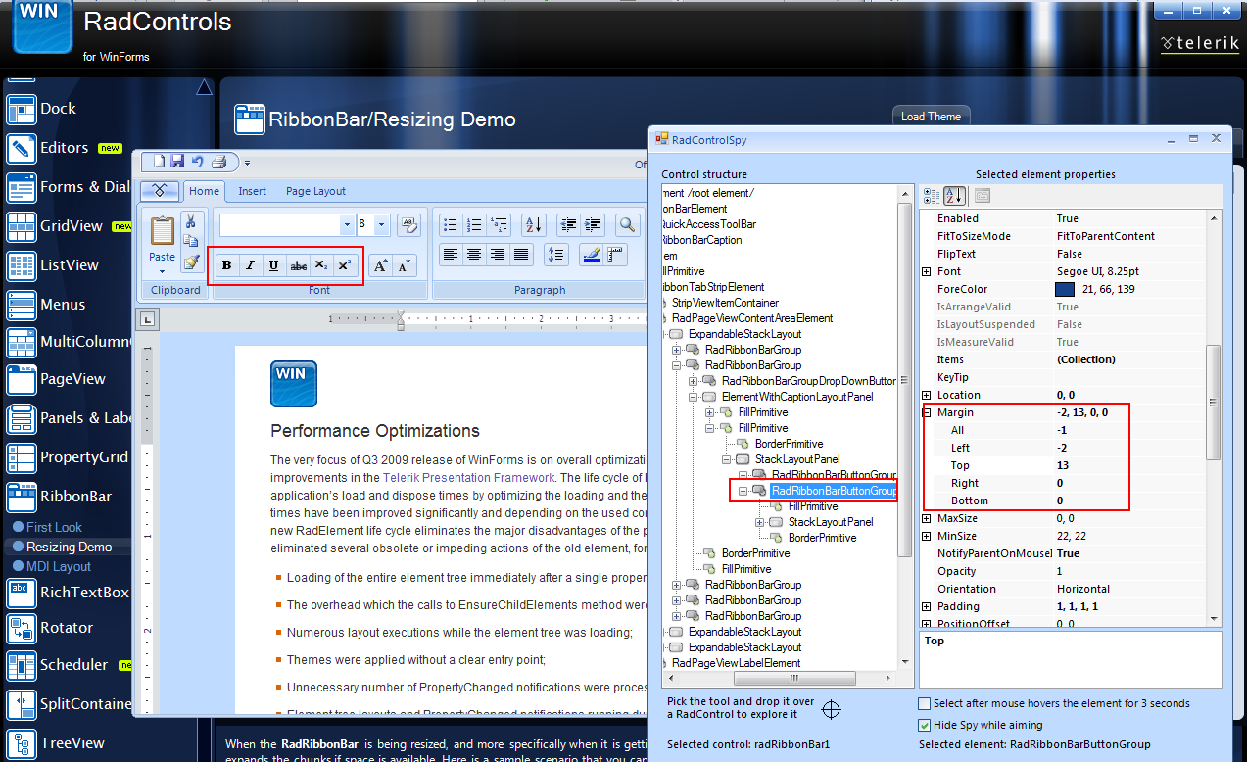Click the ruler tab selector L button
Image resolution: width=1247 pixels, height=762 pixels.
point(146,318)
